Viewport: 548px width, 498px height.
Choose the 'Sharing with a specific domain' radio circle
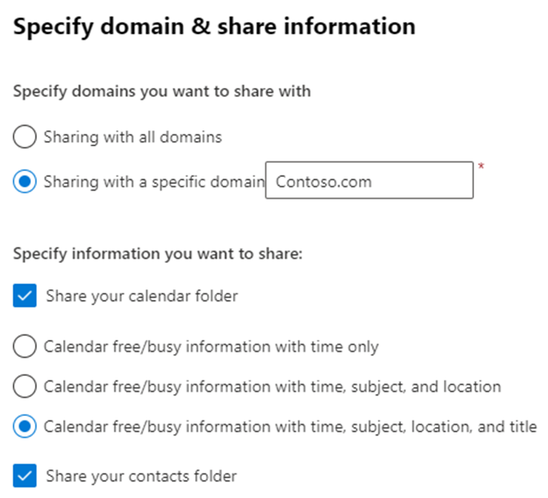[x=24, y=182]
